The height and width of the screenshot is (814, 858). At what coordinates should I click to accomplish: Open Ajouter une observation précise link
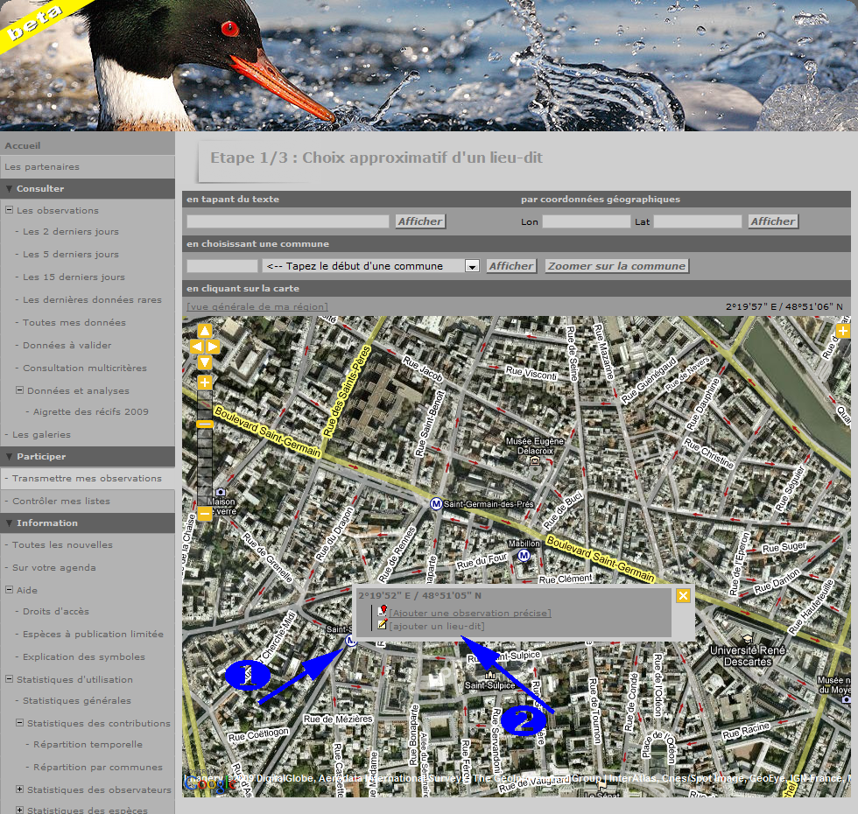coord(470,614)
